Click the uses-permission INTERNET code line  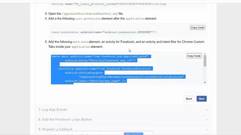coord(104,32)
